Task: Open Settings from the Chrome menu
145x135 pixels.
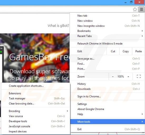Action: 107,104
